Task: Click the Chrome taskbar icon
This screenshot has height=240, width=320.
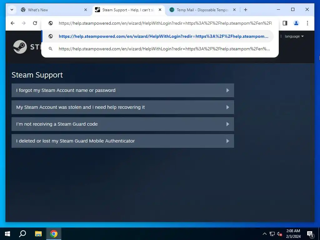Action: 54,234
